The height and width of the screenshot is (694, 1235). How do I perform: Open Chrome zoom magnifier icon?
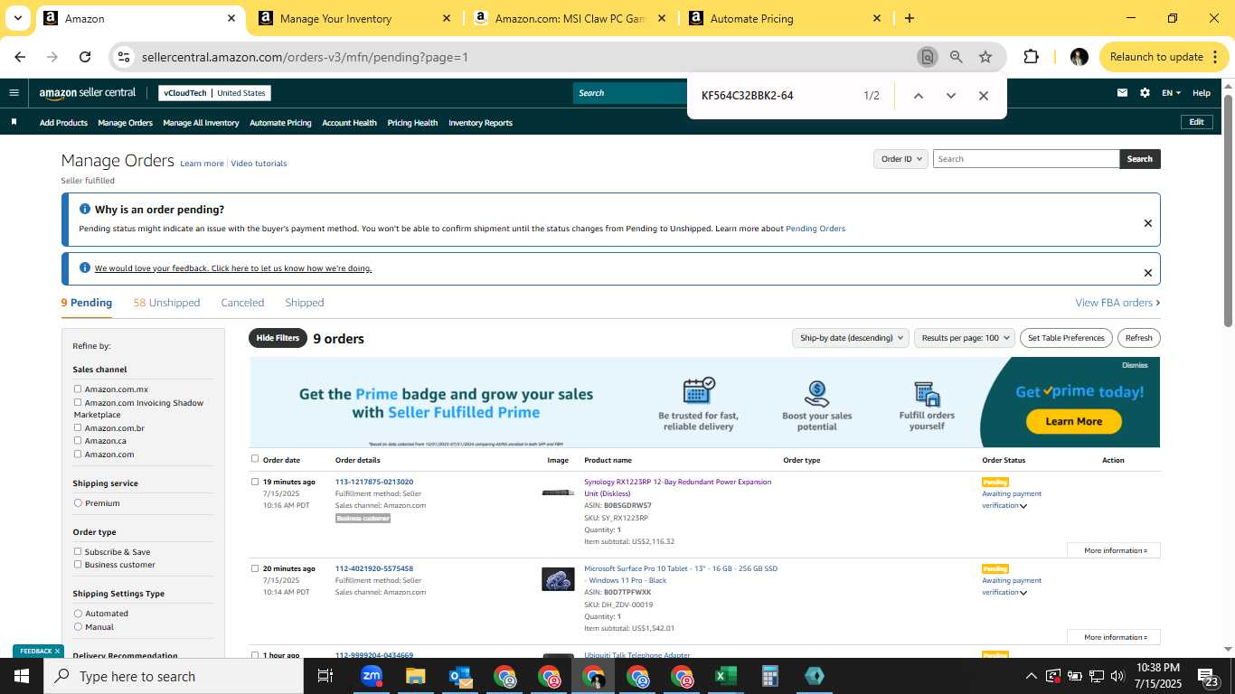[956, 57]
